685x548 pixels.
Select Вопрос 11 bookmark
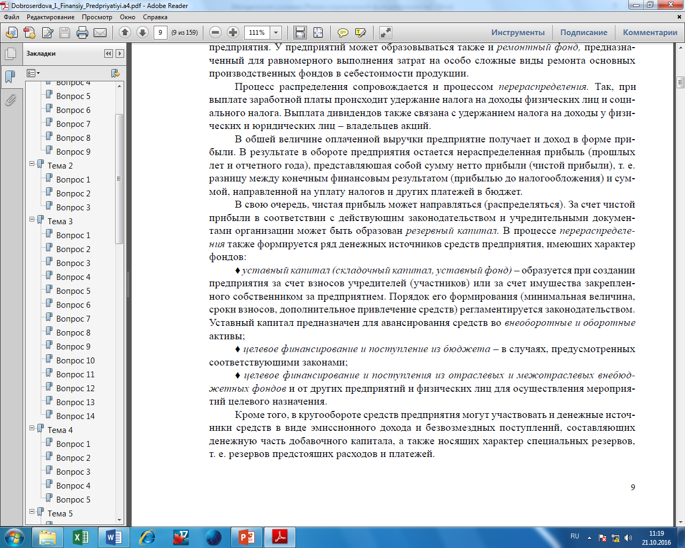click(x=75, y=375)
